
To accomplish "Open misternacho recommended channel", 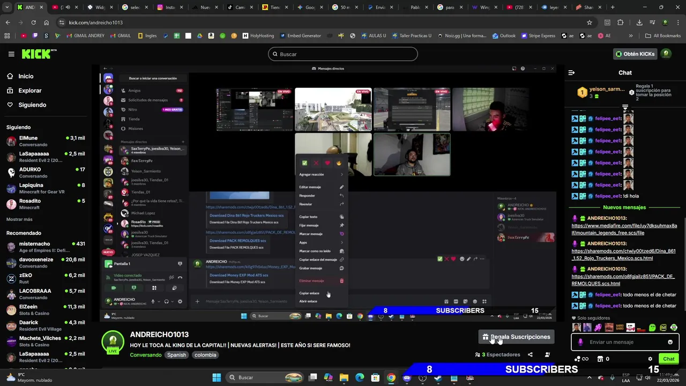I will (x=46, y=247).
